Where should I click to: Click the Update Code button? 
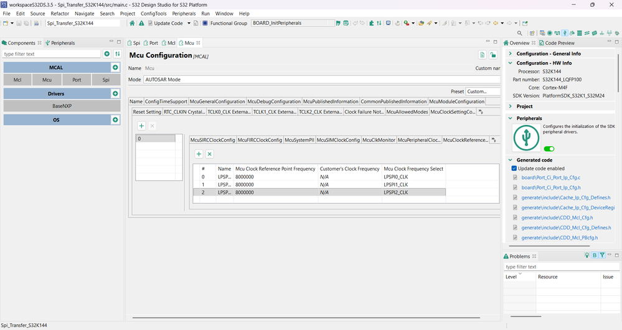coord(166,24)
